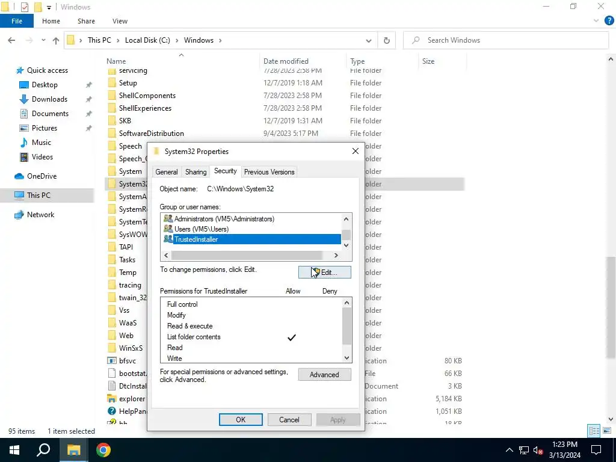Open the Home ribbon tab
The height and width of the screenshot is (462, 616).
(51, 21)
